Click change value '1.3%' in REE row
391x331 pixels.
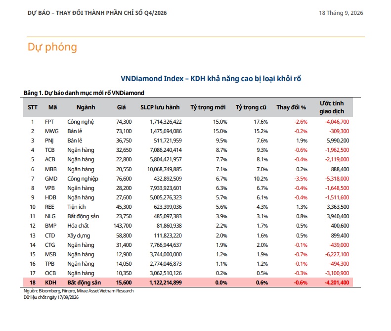302,207
